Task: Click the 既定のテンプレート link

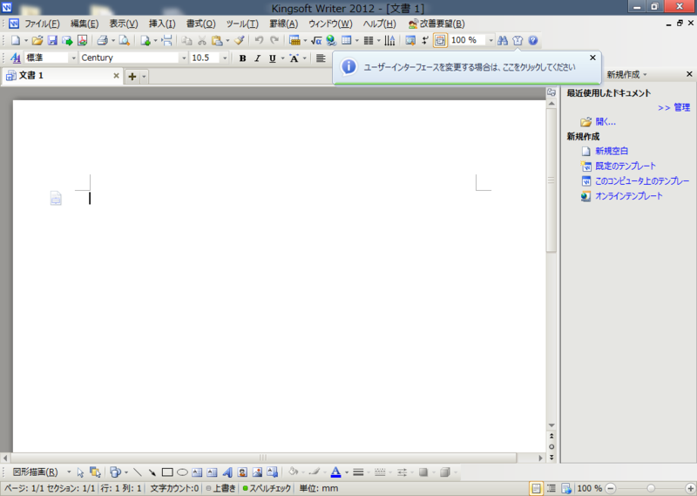Action: click(x=626, y=166)
